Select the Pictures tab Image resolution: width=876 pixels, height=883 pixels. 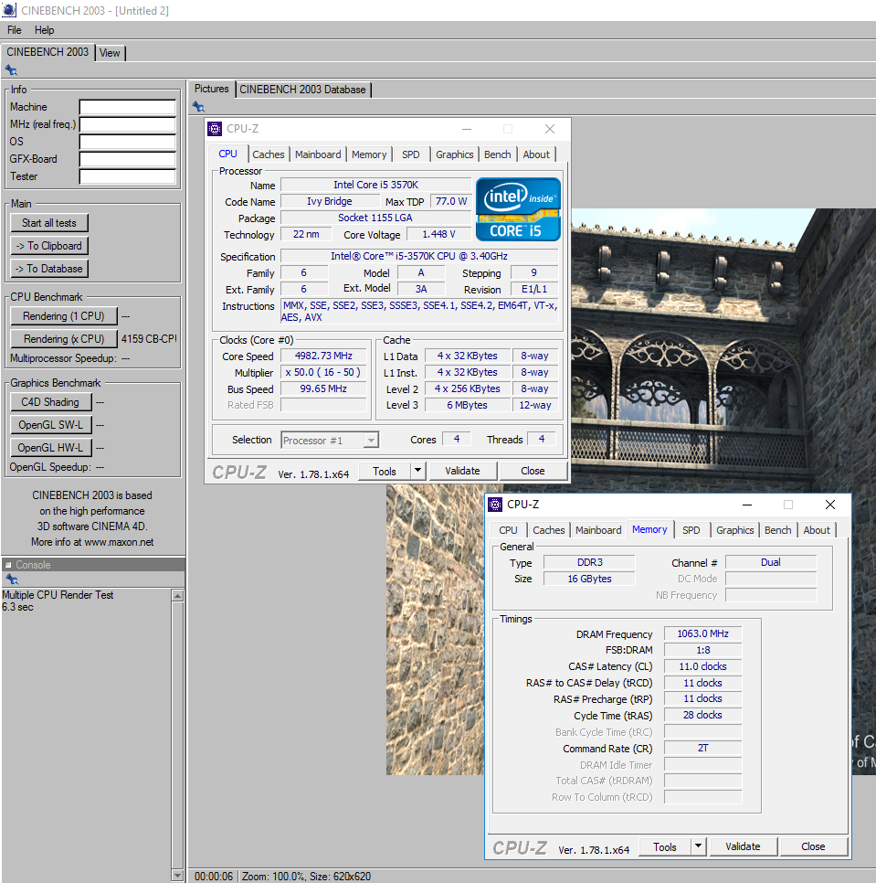pos(212,89)
